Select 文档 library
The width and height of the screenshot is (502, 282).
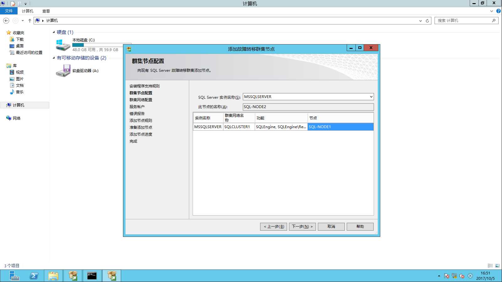(20, 86)
